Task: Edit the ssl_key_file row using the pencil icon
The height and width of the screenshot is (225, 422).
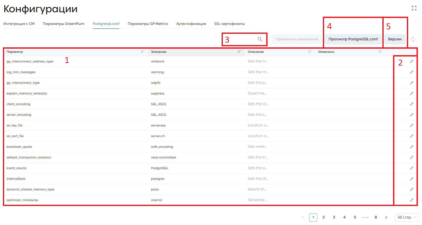Action: pos(412,125)
